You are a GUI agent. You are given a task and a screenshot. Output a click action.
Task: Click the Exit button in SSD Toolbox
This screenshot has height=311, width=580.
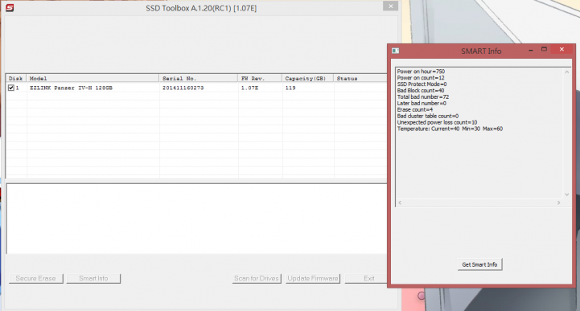click(366, 279)
